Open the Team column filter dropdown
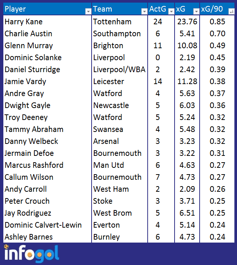The width and height of the screenshot is (237, 265). (144, 11)
